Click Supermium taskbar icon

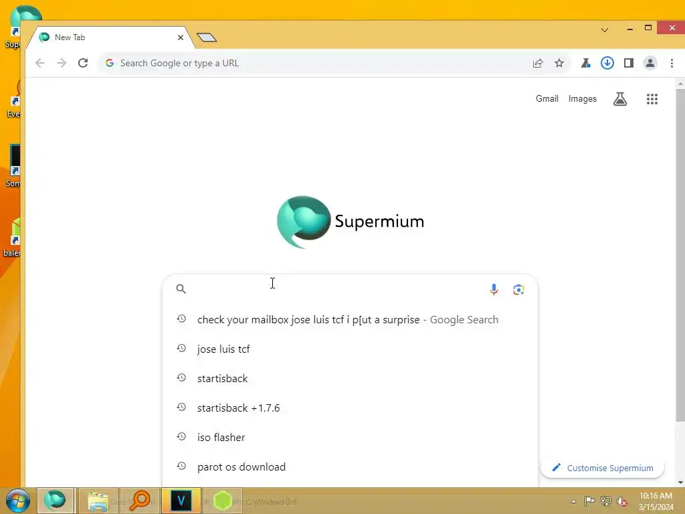pos(55,501)
